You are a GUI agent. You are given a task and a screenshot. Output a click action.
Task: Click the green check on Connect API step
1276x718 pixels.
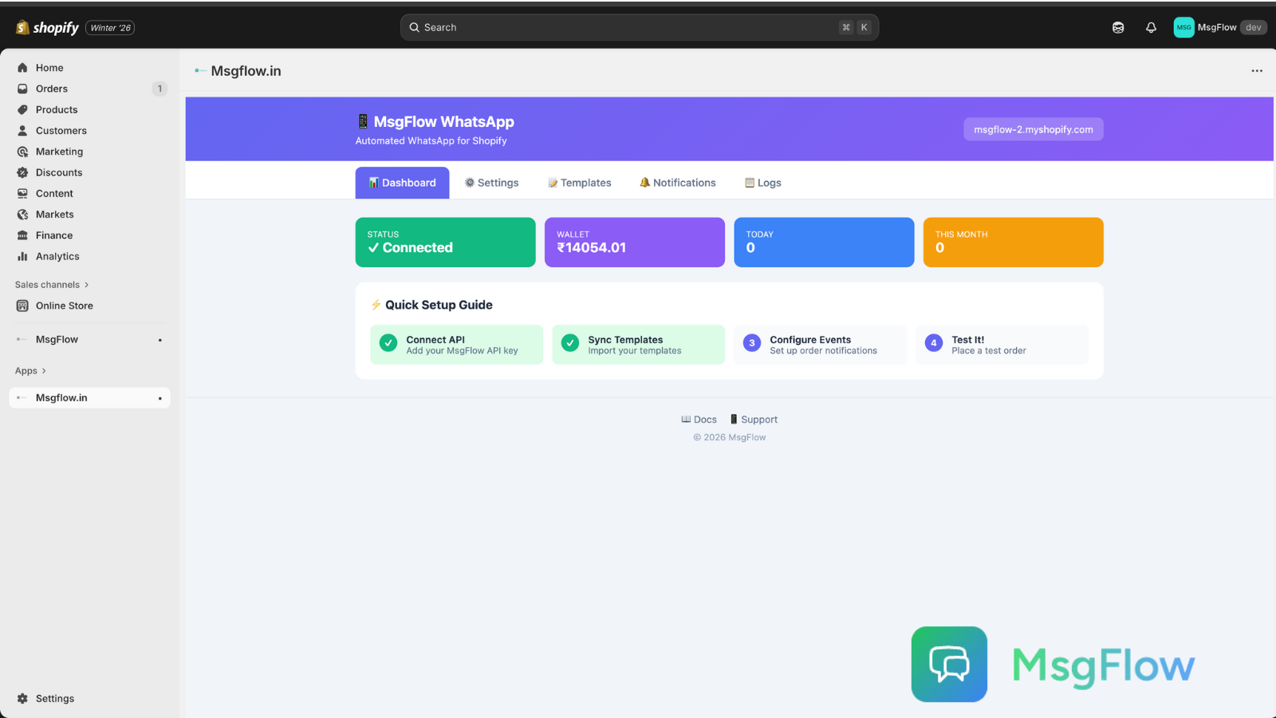[x=388, y=343]
